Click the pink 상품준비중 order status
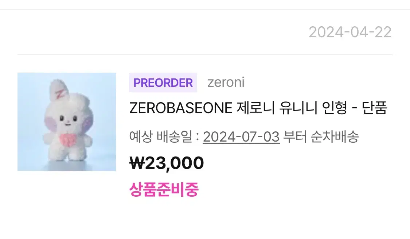This screenshot has height=239, width=410. [x=164, y=189]
